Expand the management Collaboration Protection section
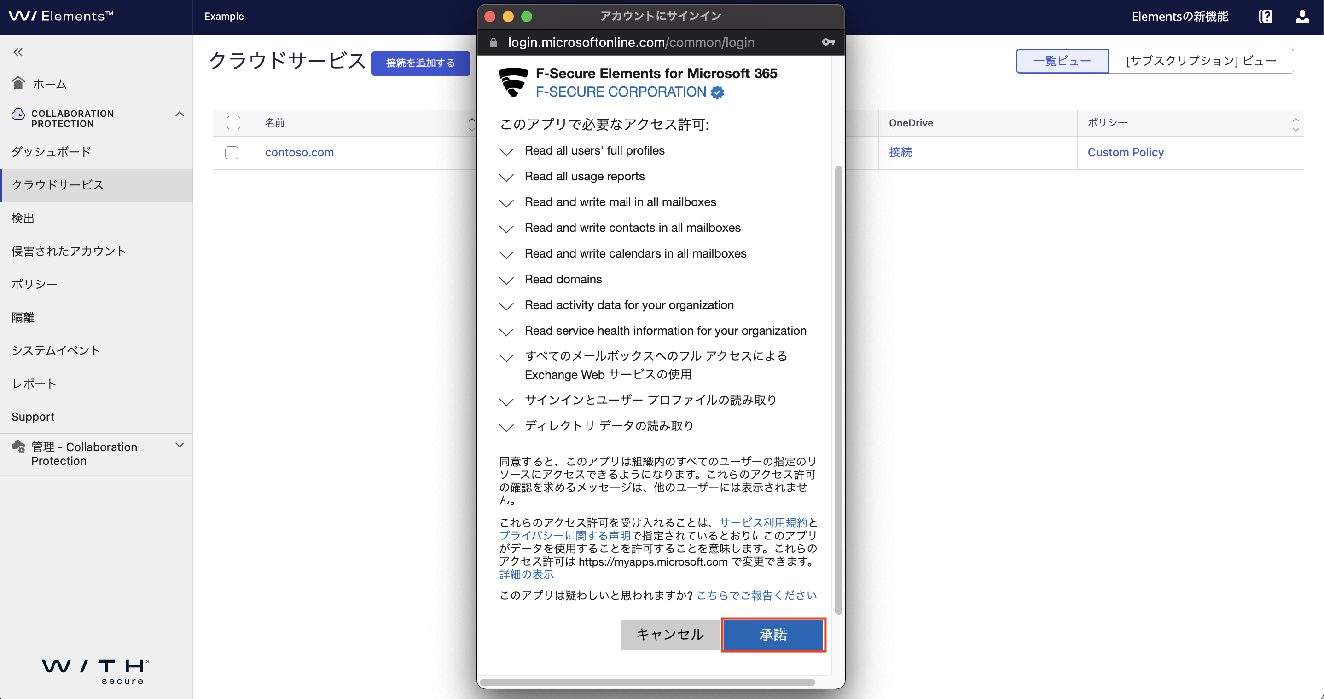Viewport: 1324px width, 699px height. 180,445
